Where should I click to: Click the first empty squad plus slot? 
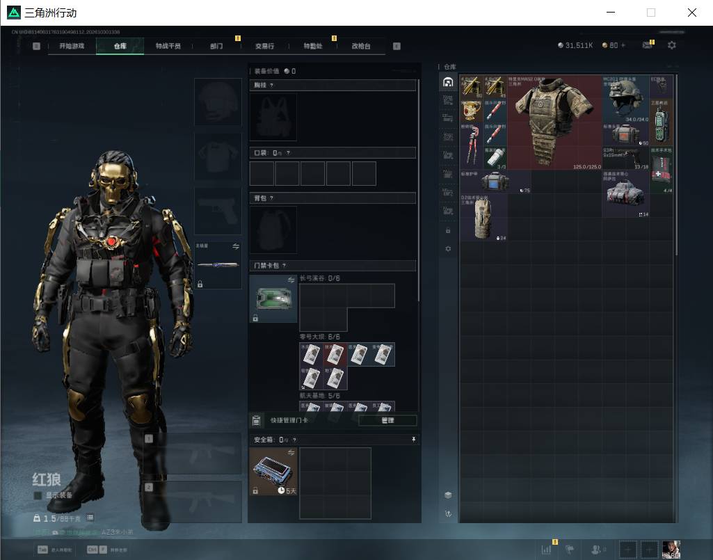coord(627,550)
